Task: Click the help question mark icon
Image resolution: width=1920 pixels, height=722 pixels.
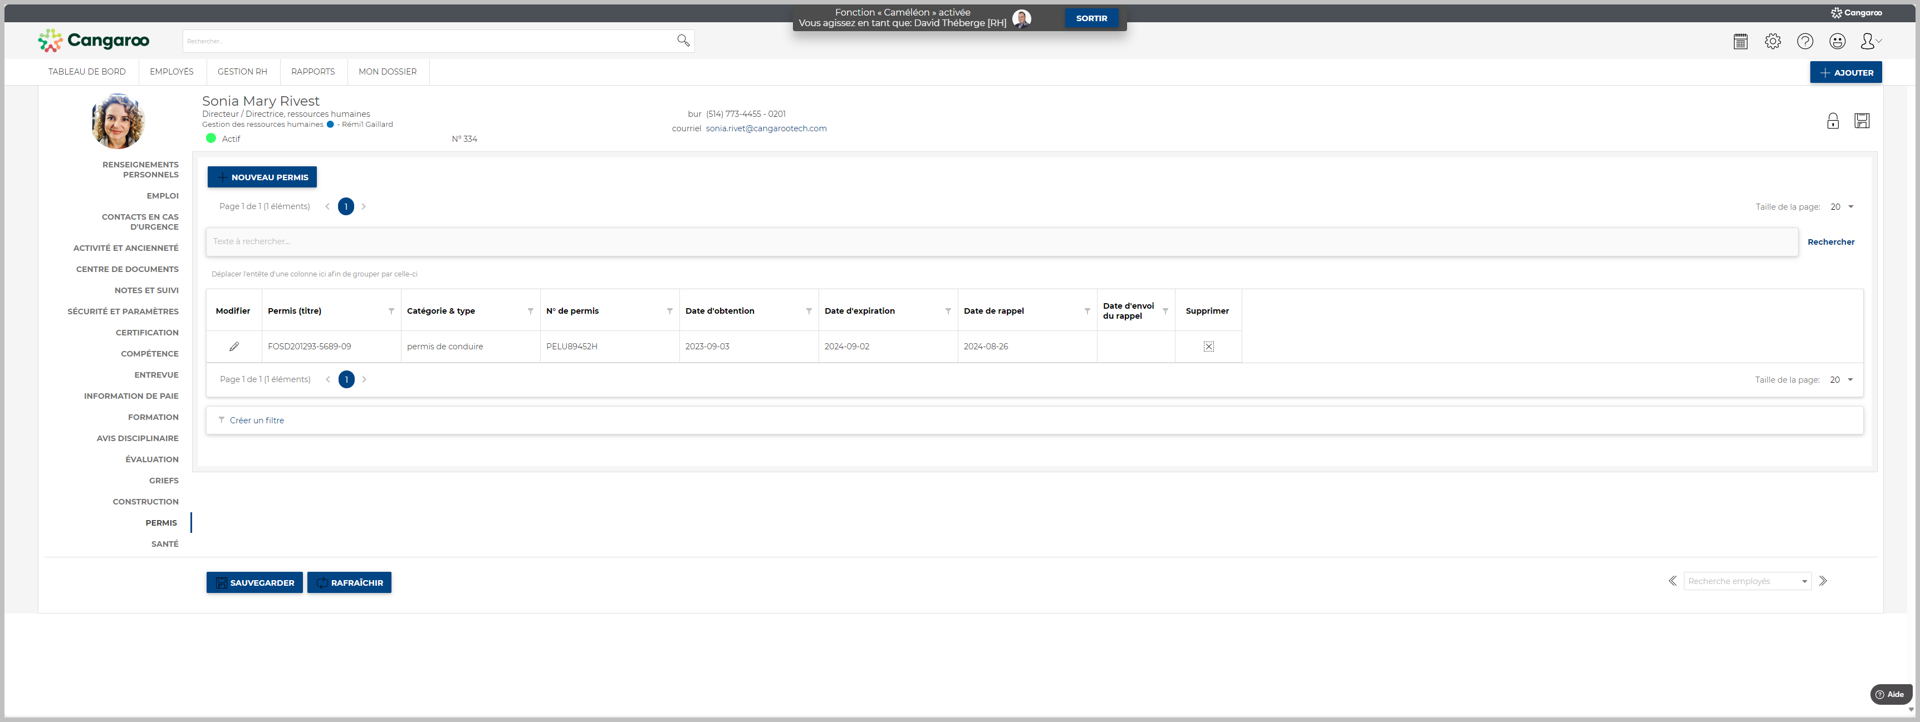Action: (1805, 42)
